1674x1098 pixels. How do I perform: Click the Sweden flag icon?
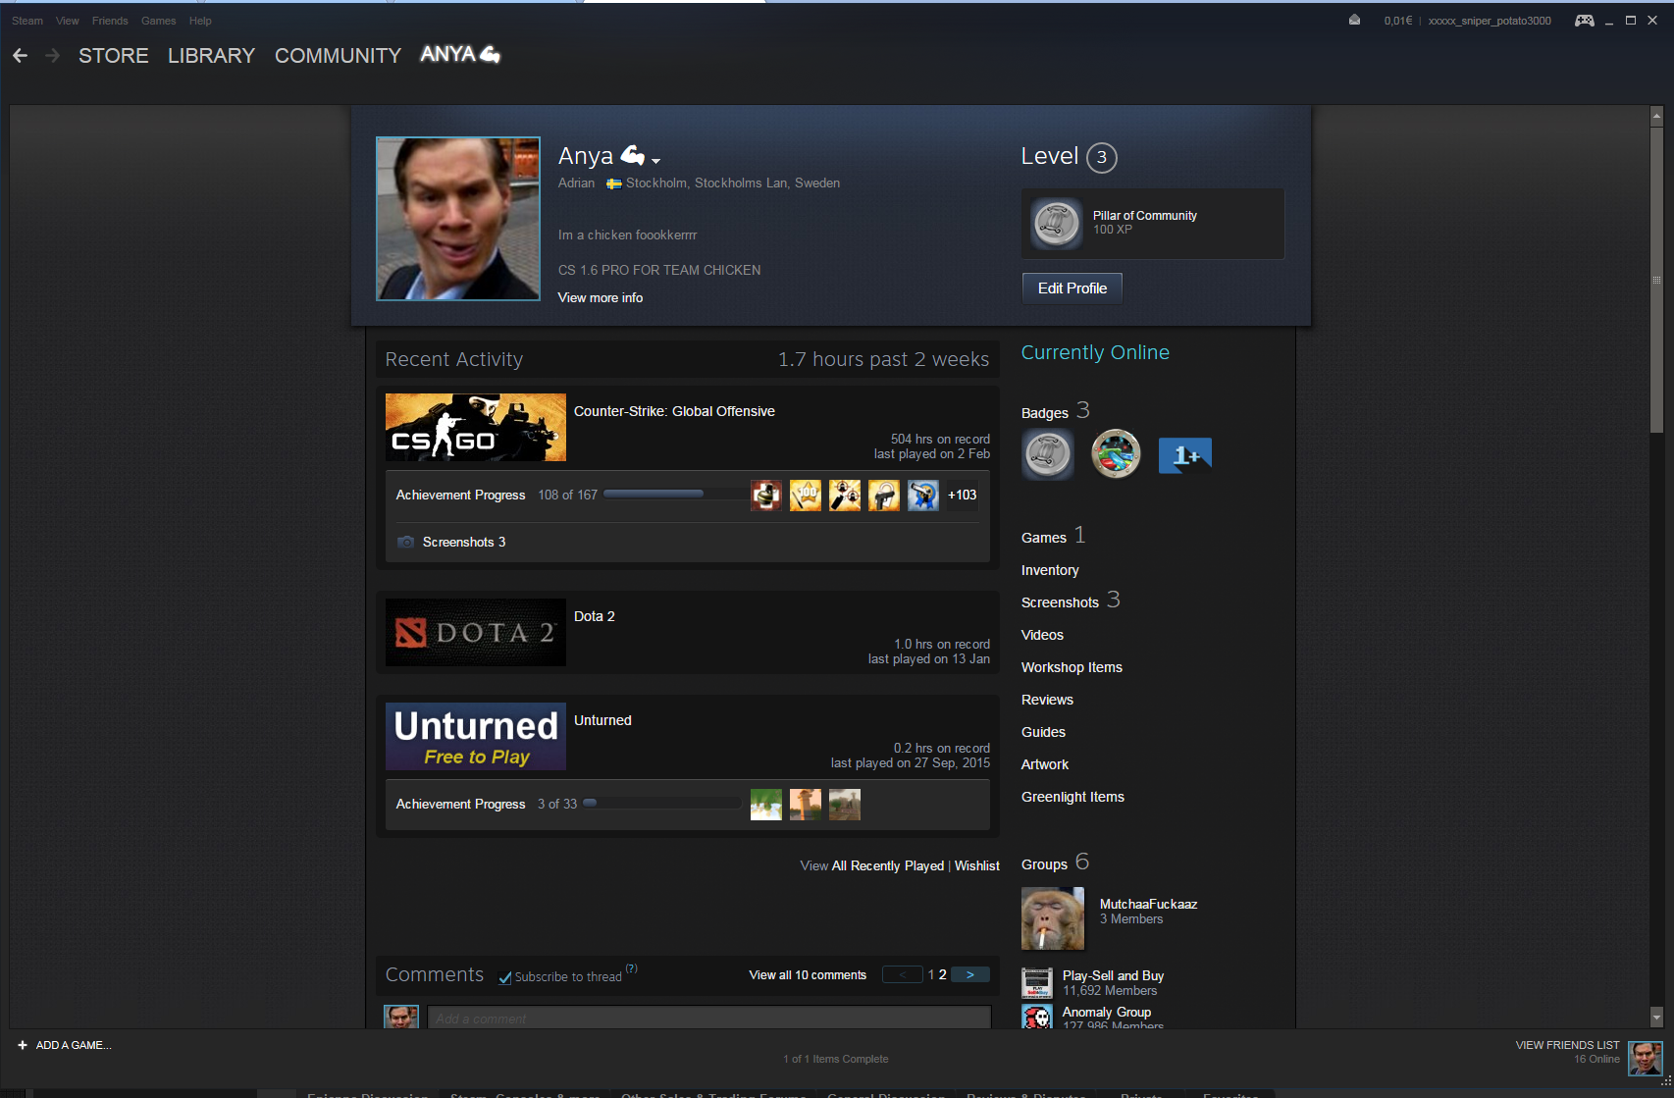(613, 183)
